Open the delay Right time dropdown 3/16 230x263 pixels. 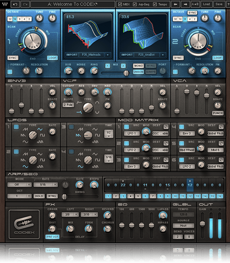pos(89,214)
